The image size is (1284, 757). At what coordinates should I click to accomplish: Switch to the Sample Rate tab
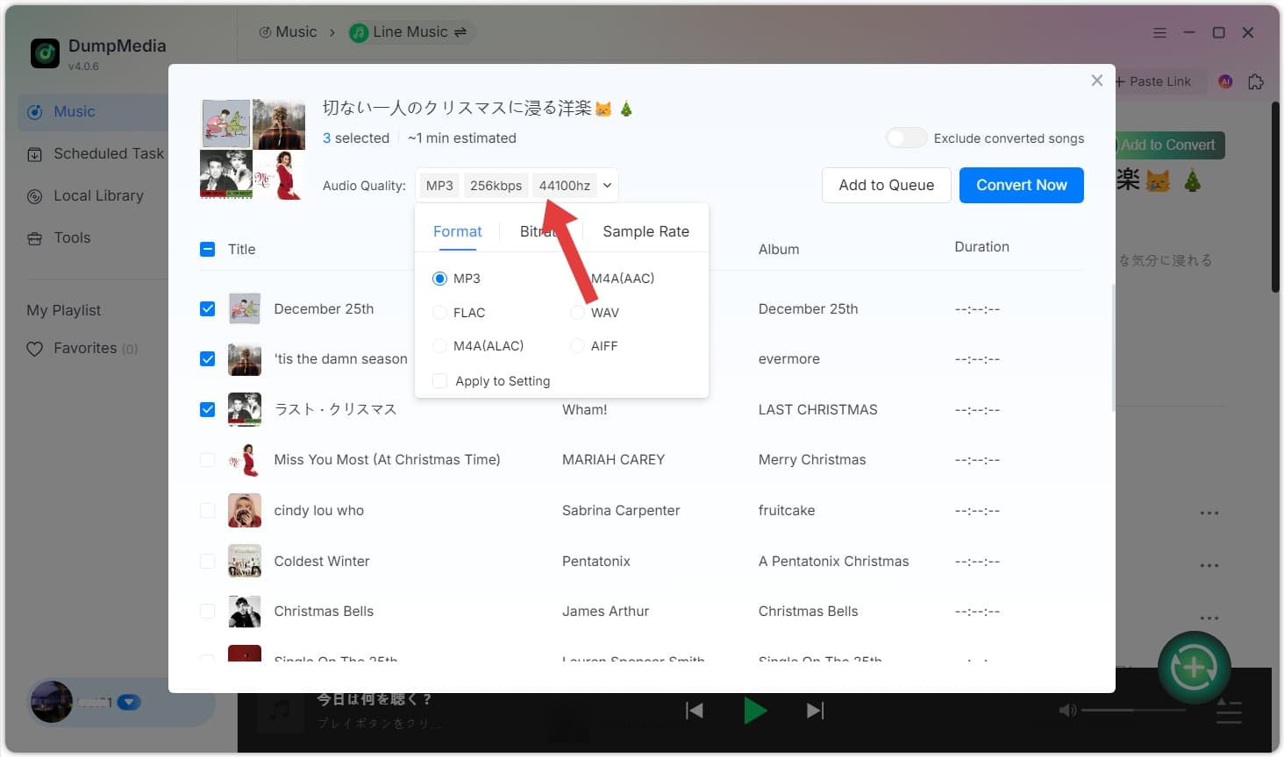646,231
